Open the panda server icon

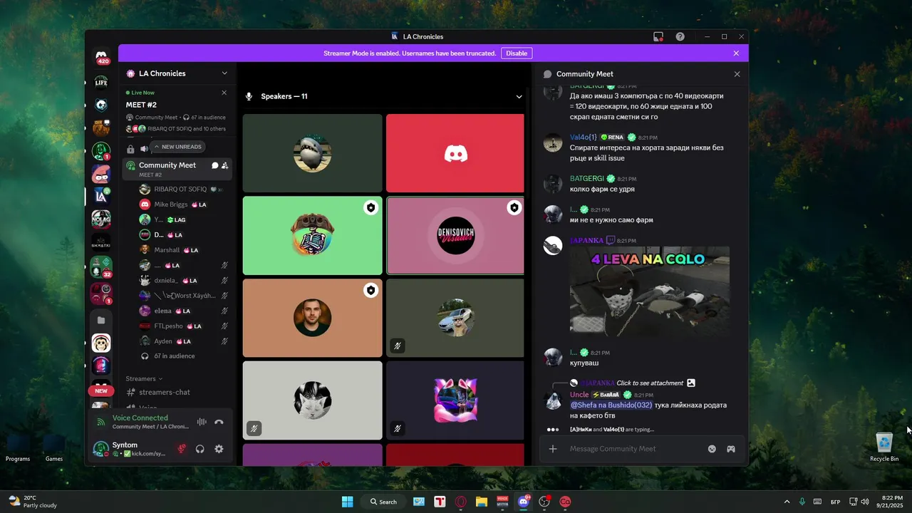pyautogui.click(x=101, y=105)
